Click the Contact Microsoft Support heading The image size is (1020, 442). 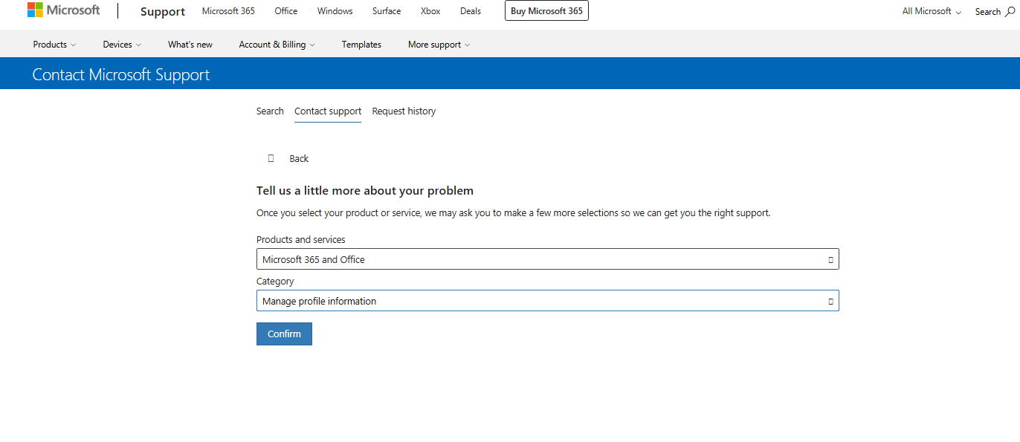tap(121, 75)
